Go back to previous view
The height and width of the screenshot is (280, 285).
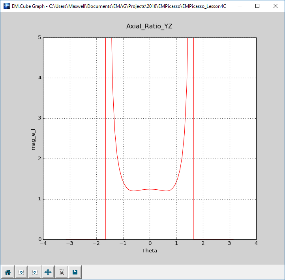pos(21,272)
